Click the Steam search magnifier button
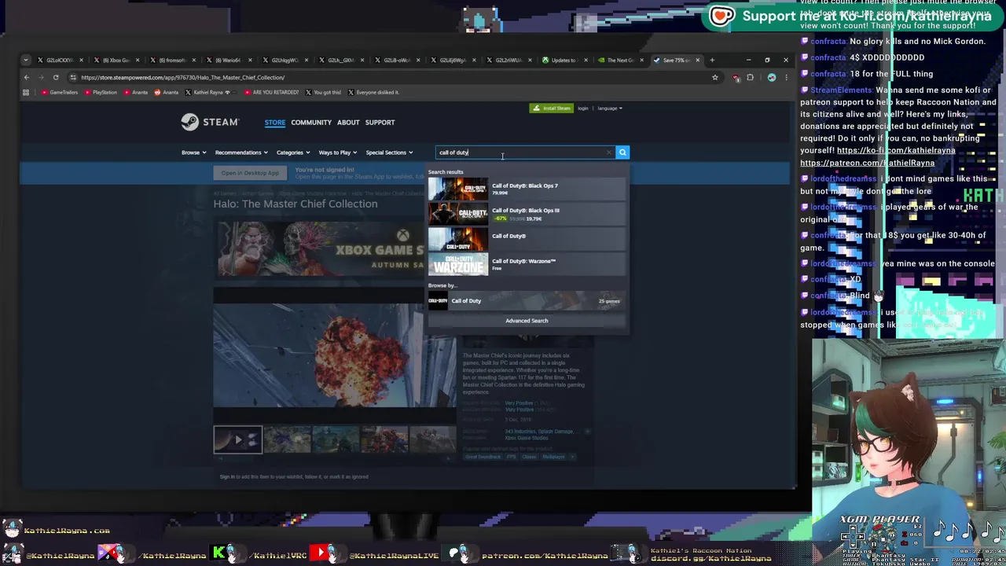The image size is (1006, 566). [x=622, y=153]
